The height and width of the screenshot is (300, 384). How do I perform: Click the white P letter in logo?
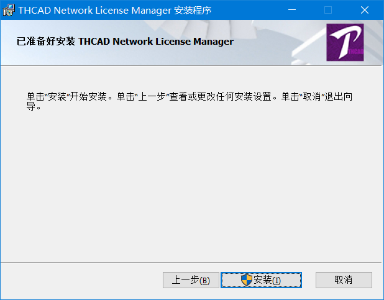pos(345,42)
